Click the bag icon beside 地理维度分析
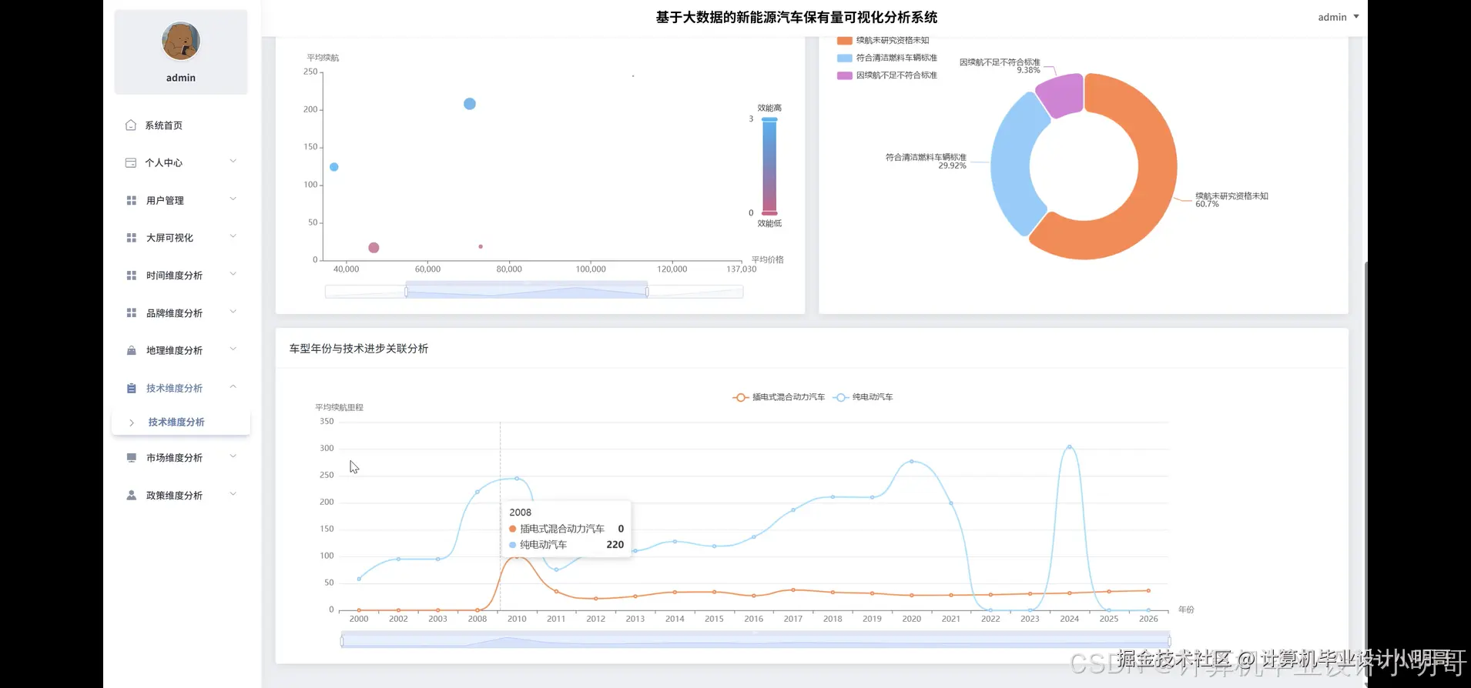 [132, 350]
